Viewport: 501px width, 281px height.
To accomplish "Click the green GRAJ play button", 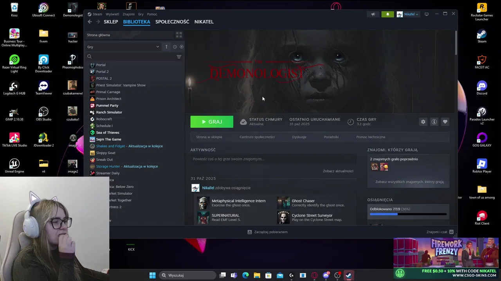I will pyautogui.click(x=212, y=122).
